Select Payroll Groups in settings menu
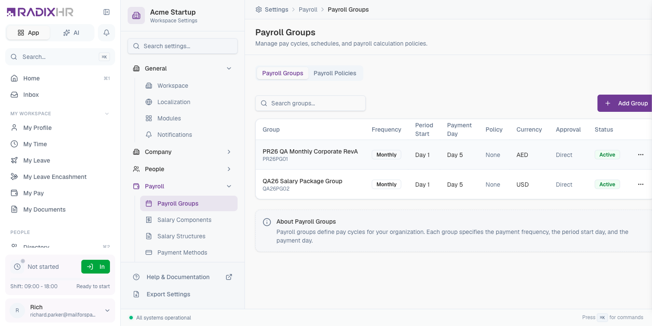652x326 pixels. point(188,203)
